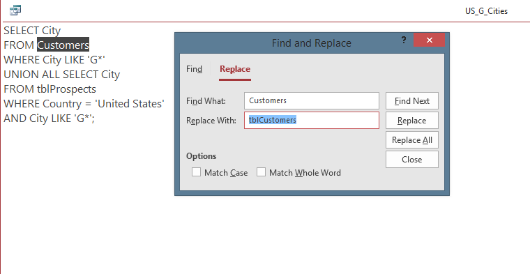Click the Replace With input field
Screen dimensions: 530x274
pos(312,121)
